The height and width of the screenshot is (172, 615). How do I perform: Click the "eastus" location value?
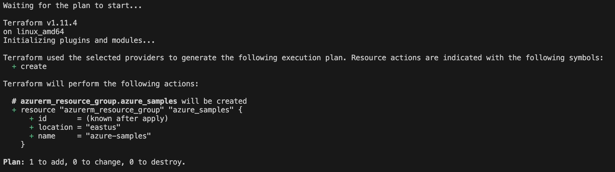[103, 127]
